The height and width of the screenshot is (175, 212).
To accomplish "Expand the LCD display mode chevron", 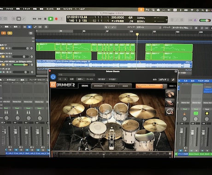I will click(x=166, y=20).
